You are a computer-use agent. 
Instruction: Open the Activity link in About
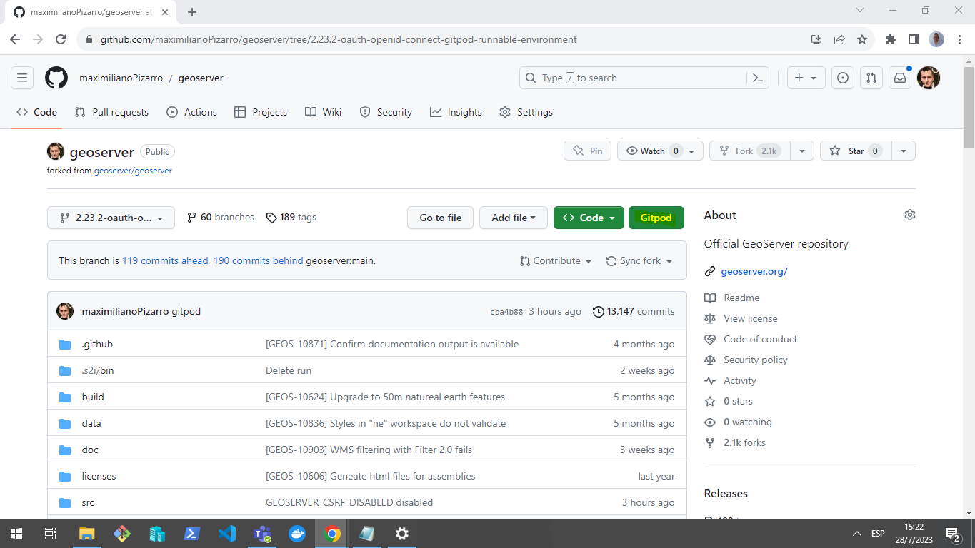pyautogui.click(x=739, y=380)
